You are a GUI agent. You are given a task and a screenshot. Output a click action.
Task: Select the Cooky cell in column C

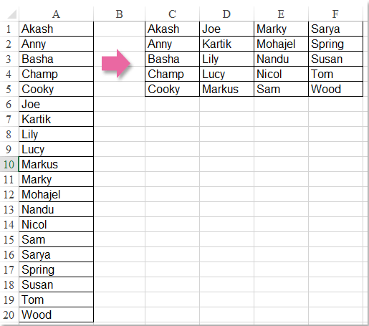point(172,89)
